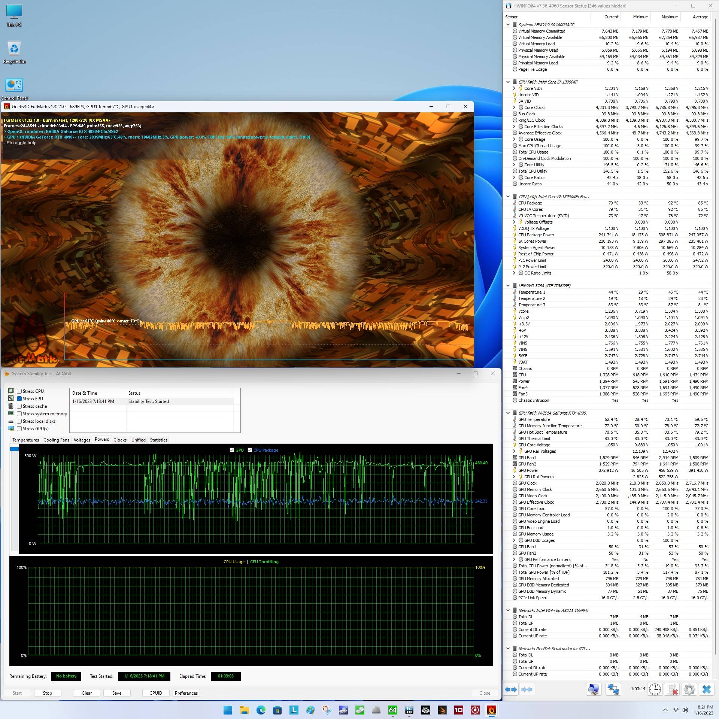
Task: Enable Stress CPU checkbox
Action: pyautogui.click(x=19, y=391)
